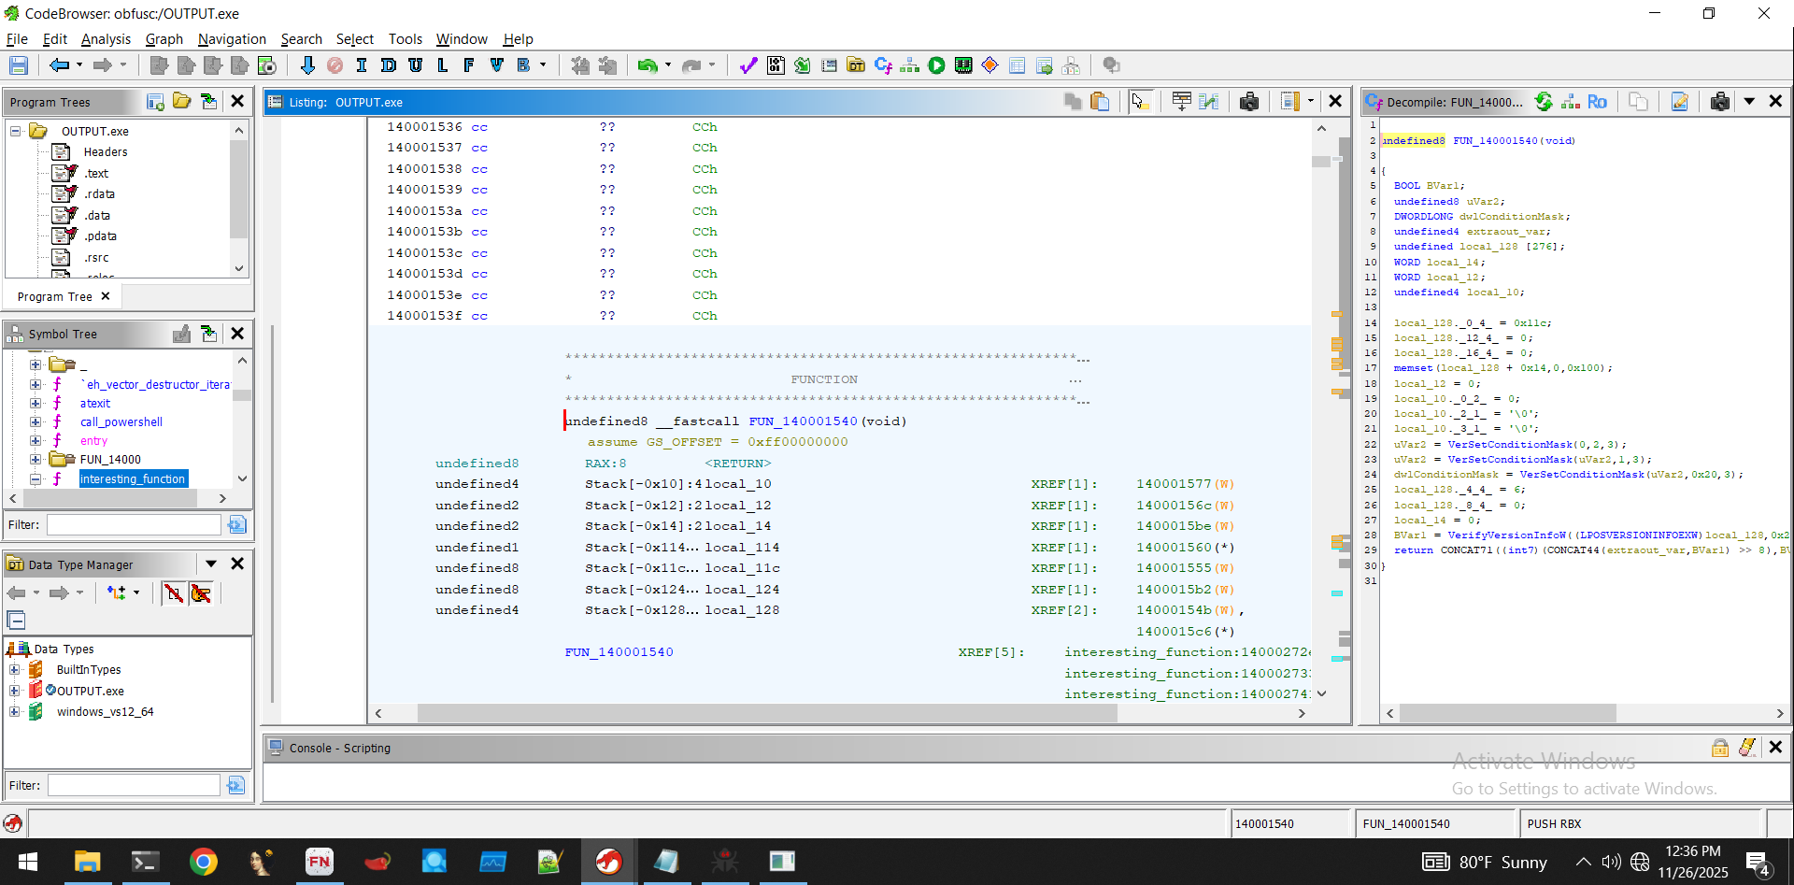Open the Navigation menu
1794x885 pixels.
(x=232, y=39)
